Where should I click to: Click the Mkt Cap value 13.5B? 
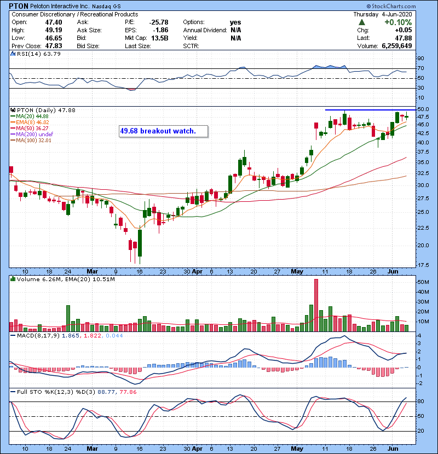pos(160,38)
